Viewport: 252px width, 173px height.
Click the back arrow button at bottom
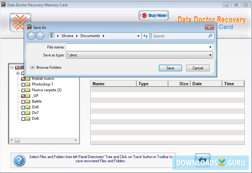point(203,160)
